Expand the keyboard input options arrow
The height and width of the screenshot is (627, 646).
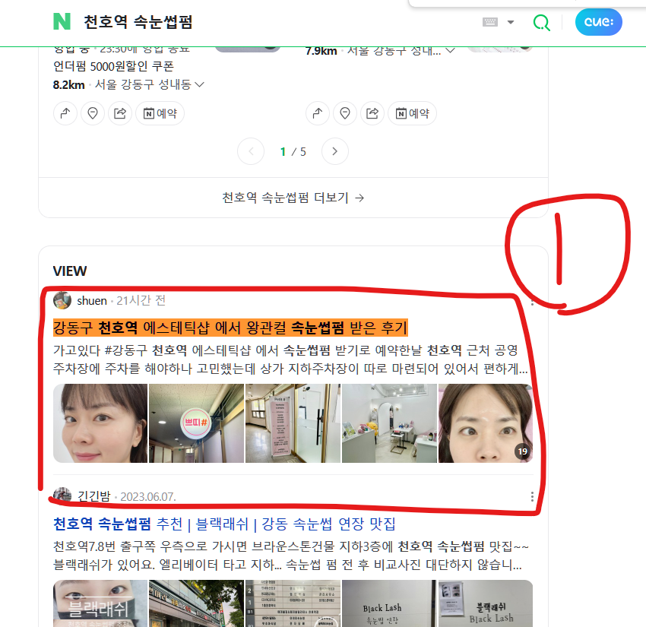click(511, 22)
